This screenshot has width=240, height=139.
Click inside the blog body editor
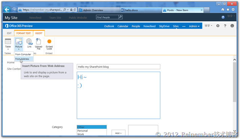[118, 95]
